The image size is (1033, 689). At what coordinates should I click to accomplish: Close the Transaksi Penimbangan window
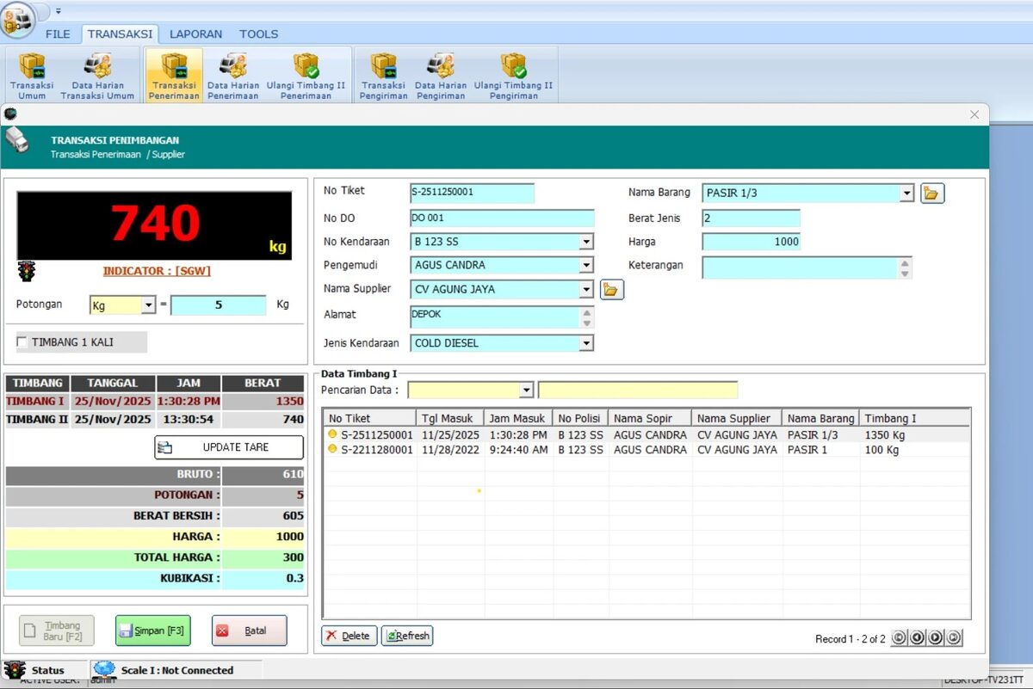[x=974, y=114]
